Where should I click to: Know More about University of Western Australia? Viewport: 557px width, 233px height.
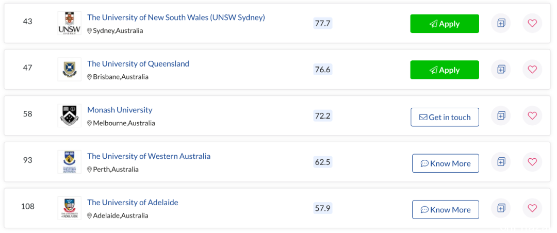point(446,163)
